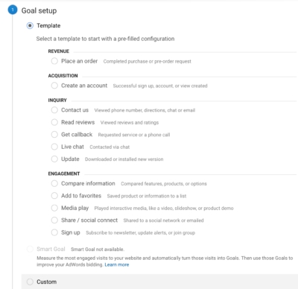Screen dimensions: 298x289
Task: Choose the Get callback template
Action: coord(54,135)
